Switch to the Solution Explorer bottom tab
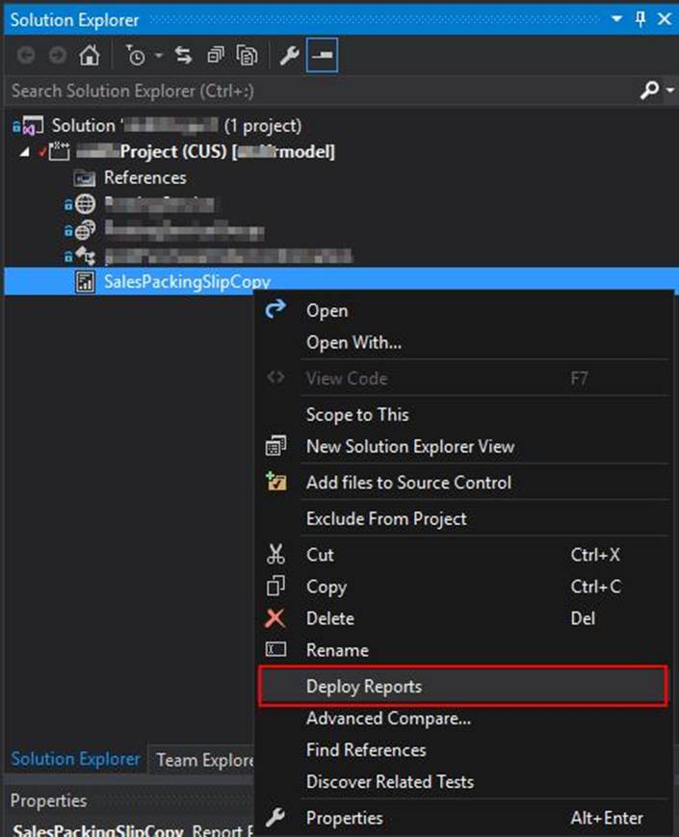Image resolution: width=679 pixels, height=837 pixels. [x=75, y=759]
